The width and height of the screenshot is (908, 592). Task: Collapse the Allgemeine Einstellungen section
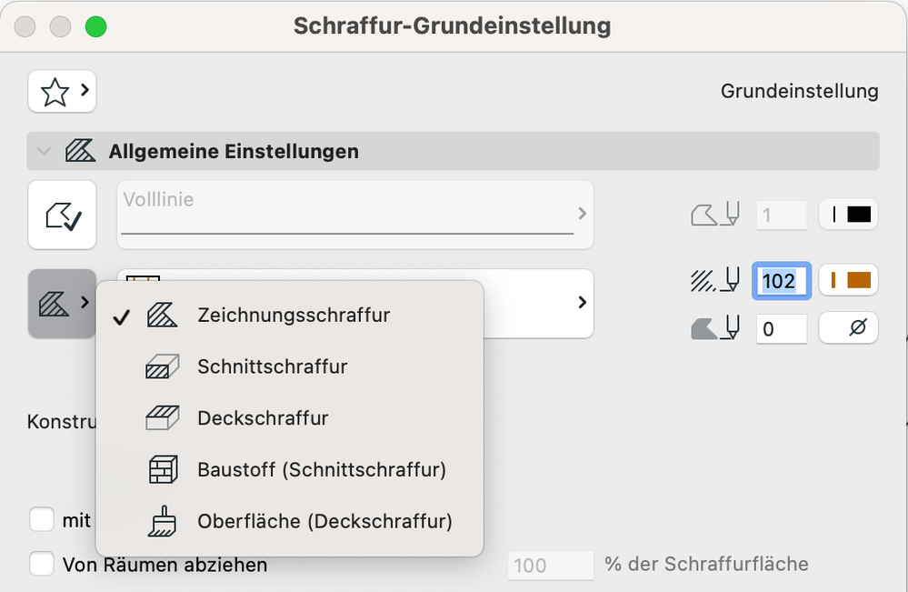click(42, 152)
